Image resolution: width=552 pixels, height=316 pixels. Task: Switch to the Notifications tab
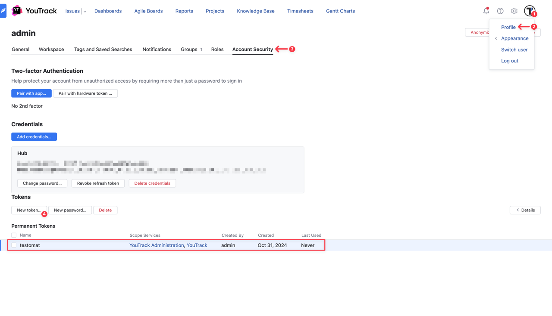click(157, 49)
